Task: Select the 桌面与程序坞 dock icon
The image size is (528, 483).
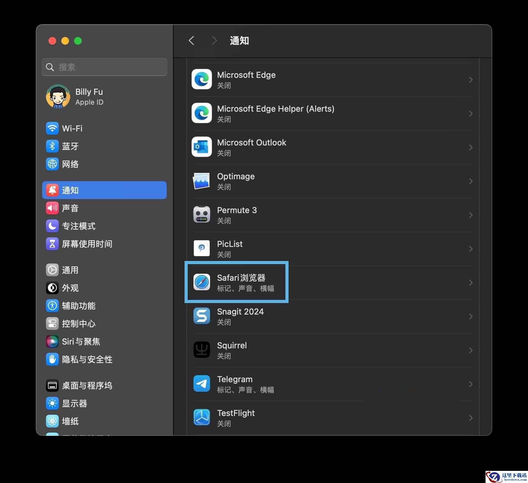Action: click(x=52, y=386)
